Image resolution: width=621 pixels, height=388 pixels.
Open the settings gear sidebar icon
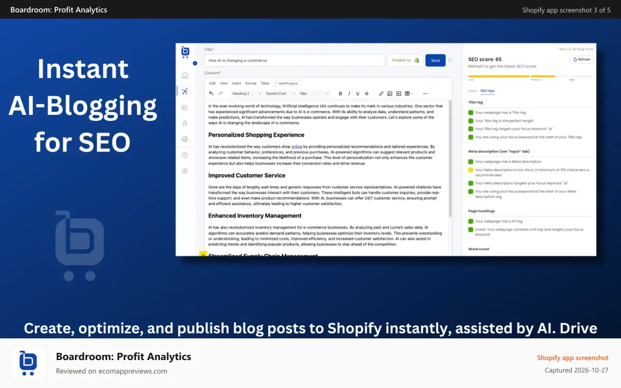(185, 171)
